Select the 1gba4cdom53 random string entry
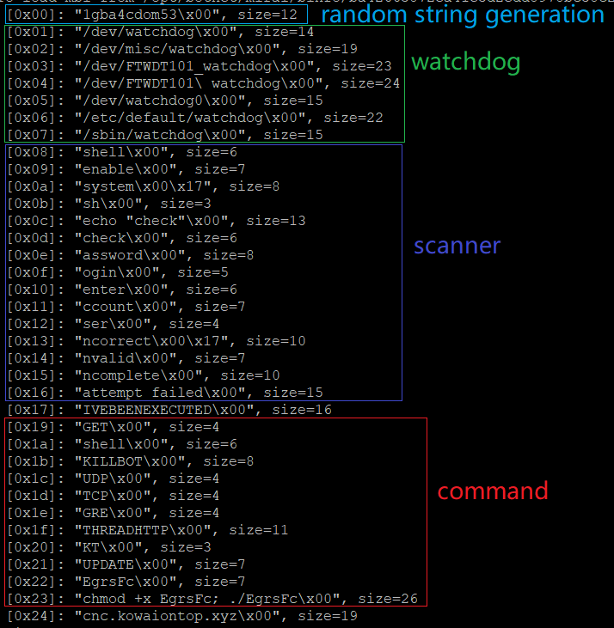 coord(152,15)
